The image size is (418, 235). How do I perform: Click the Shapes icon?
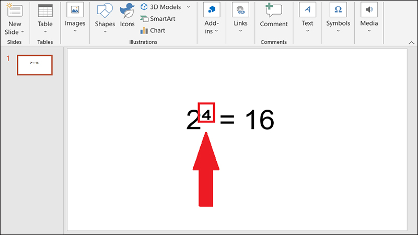click(105, 10)
